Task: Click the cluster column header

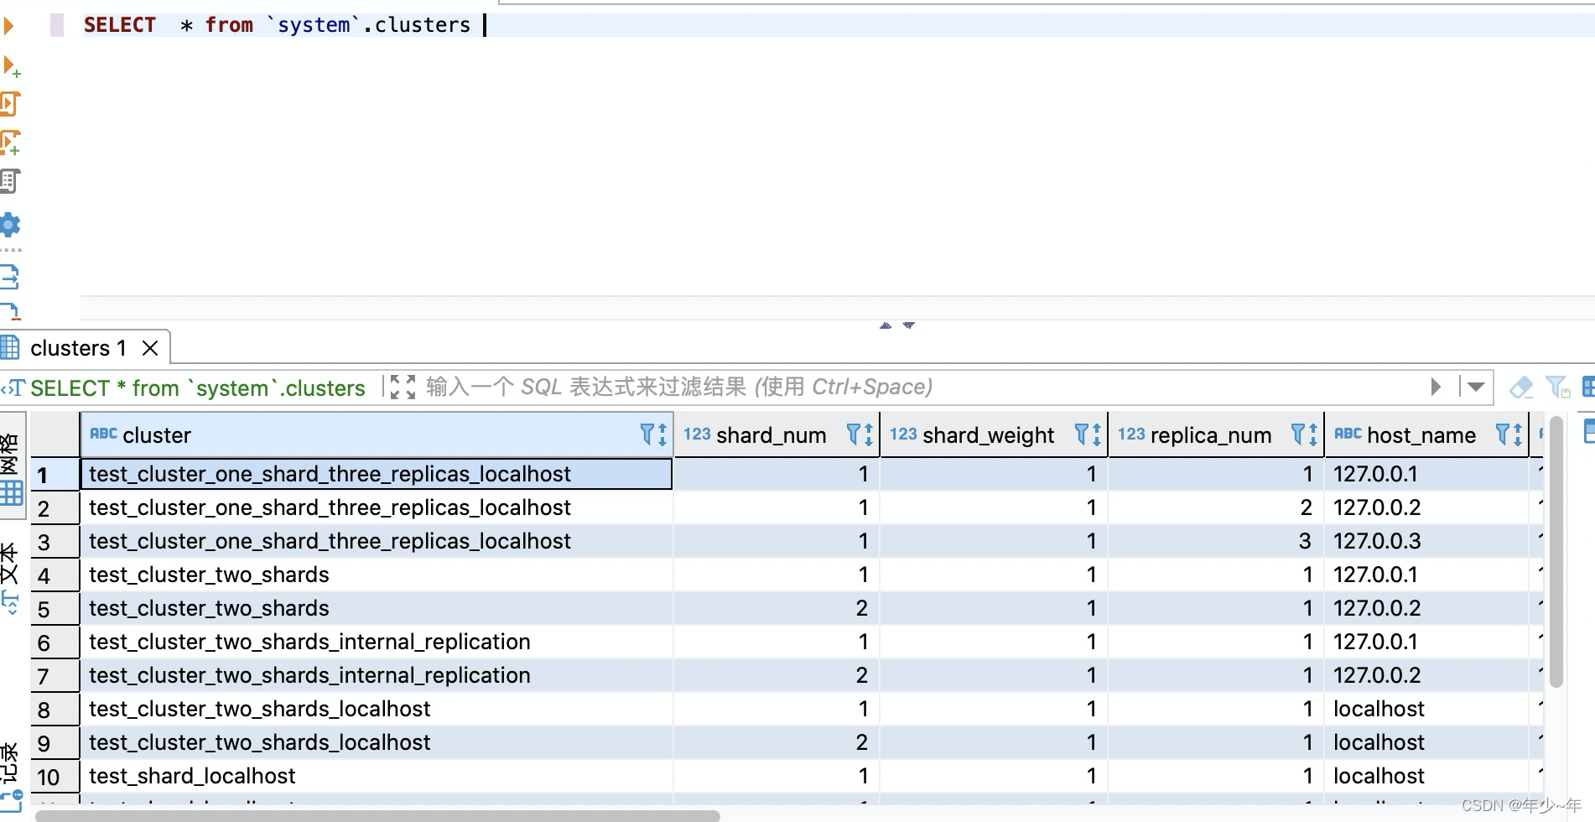Action: click(x=377, y=434)
